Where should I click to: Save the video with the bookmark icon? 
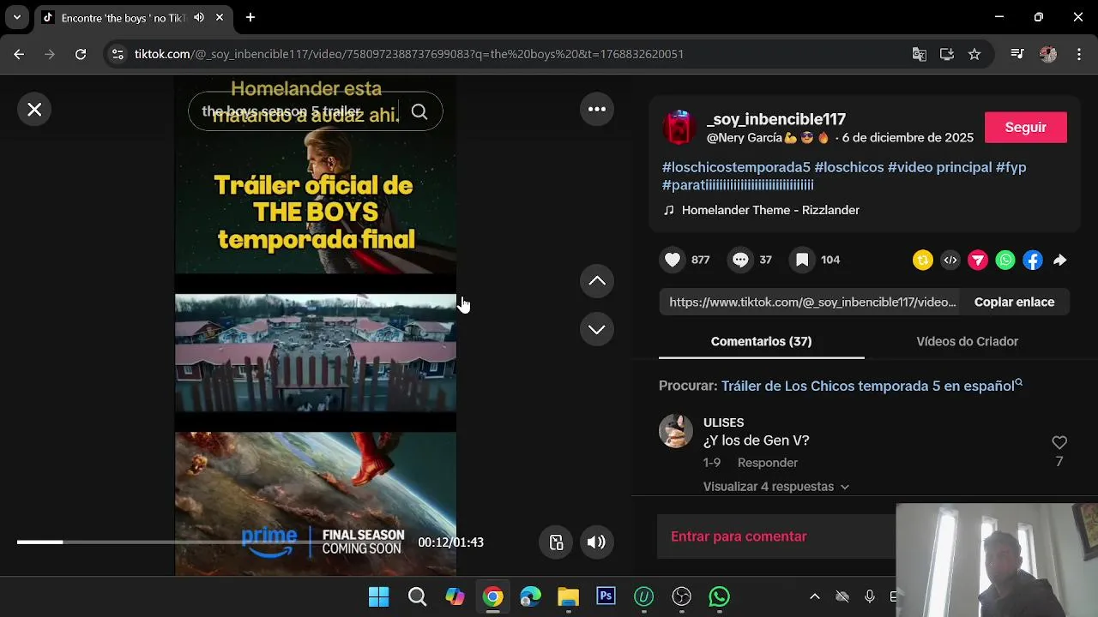click(801, 260)
